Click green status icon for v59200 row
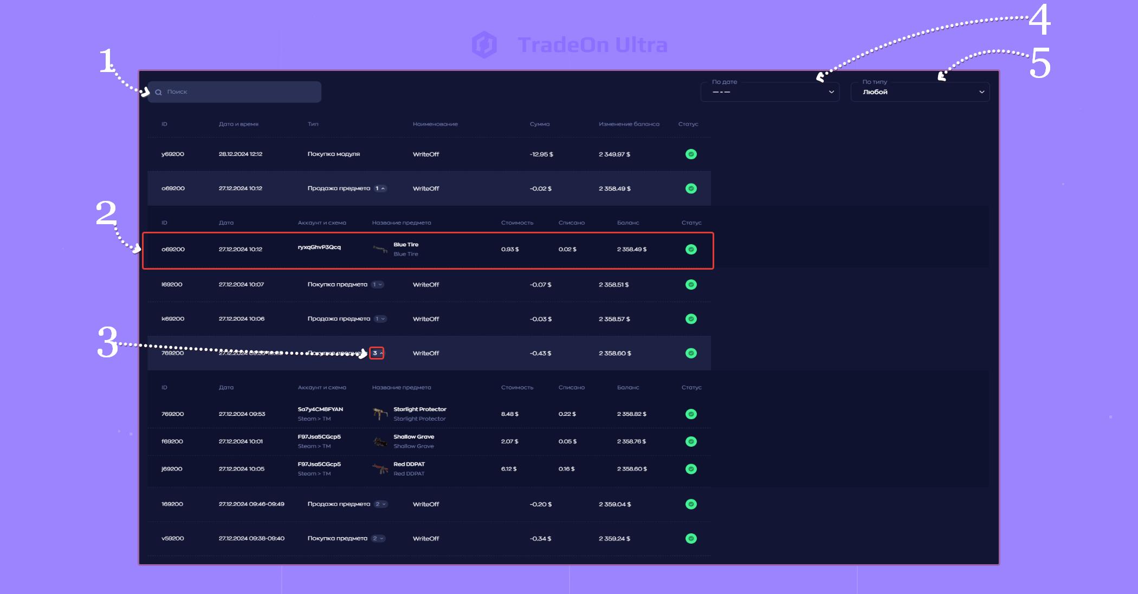This screenshot has width=1138, height=594. 691,538
